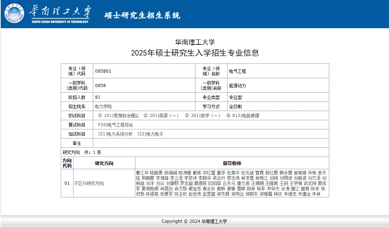
Task: Click advisor name 曹江华
Action: coord(142,173)
